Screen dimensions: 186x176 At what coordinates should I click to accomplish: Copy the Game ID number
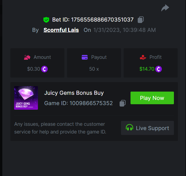pos(122,103)
